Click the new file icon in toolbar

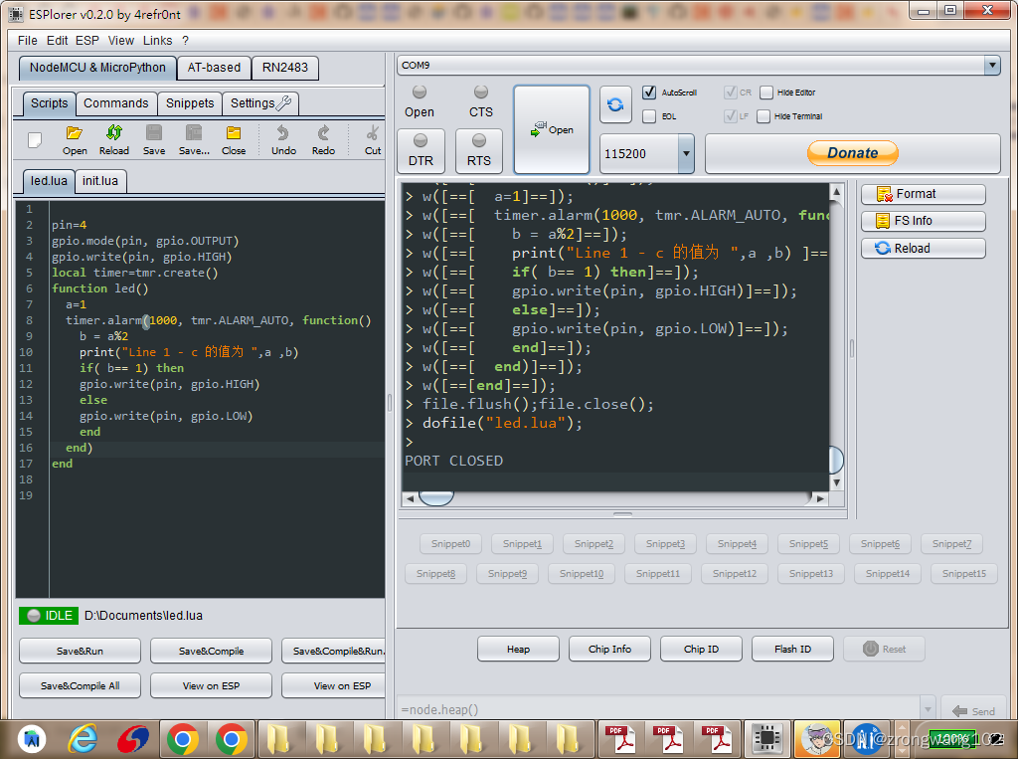(x=35, y=139)
